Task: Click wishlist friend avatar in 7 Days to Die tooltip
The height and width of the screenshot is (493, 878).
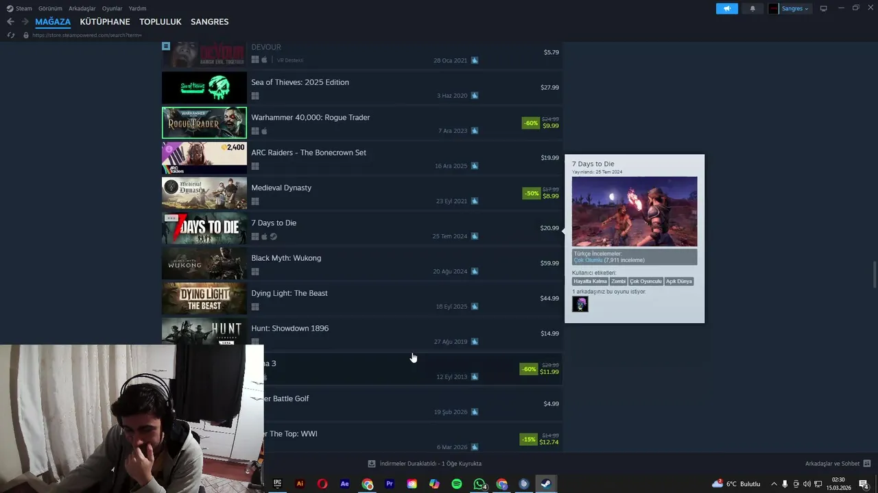Action: point(580,304)
